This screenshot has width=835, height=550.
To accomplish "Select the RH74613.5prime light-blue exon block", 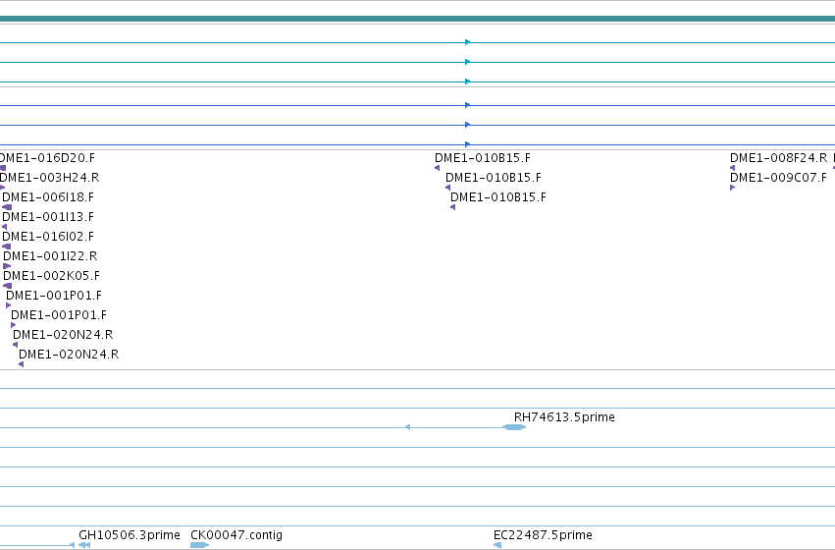I will 514,427.
